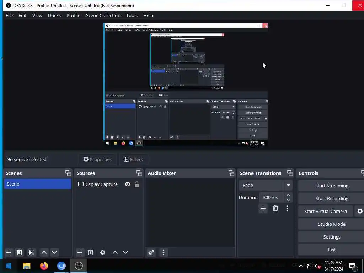Move scene down arrow in Scenes dock
The width and height of the screenshot is (364, 273).
[x=54, y=252]
